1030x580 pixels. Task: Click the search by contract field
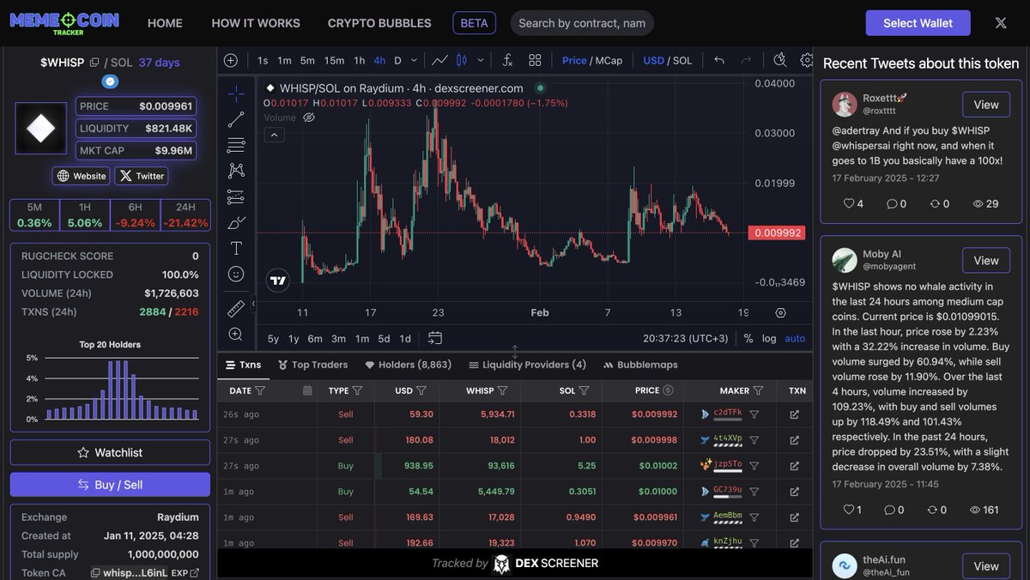(582, 23)
